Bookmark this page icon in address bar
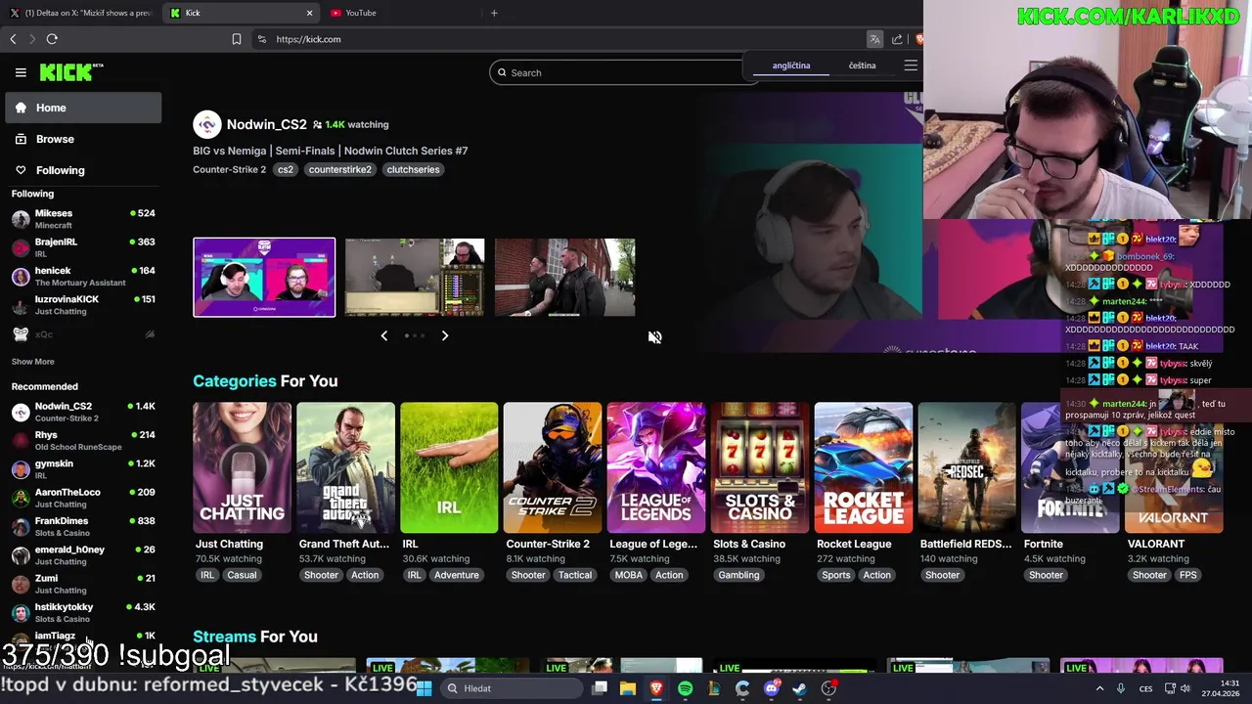This screenshot has height=704, width=1252. tap(237, 39)
